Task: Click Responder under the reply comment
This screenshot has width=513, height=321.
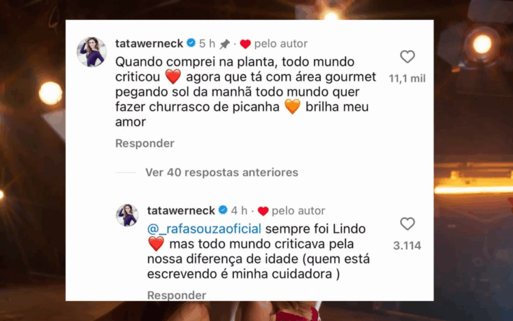Action: coord(176,295)
